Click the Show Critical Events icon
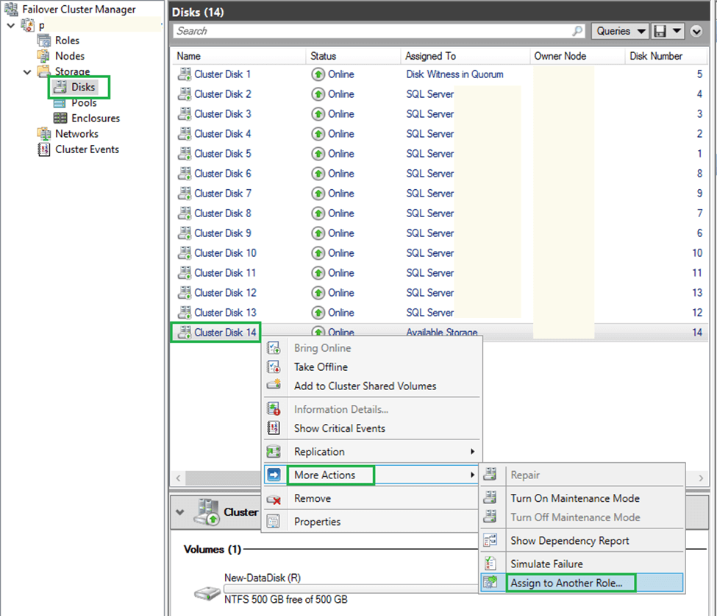 coord(274,428)
